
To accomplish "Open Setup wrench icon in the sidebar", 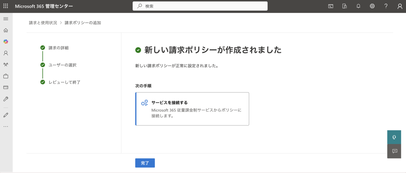I will pos(6,99).
